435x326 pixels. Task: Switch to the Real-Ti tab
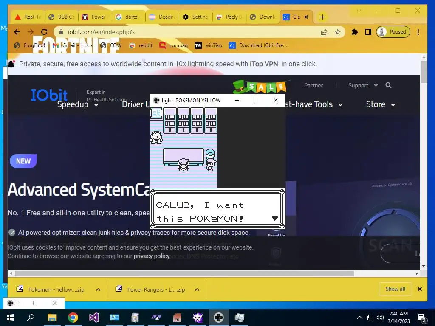(x=28, y=17)
